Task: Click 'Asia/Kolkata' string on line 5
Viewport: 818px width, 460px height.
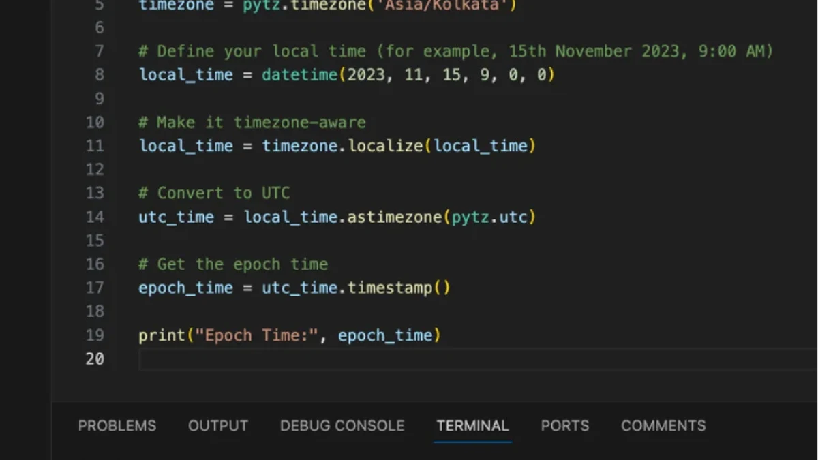Action: [x=442, y=7]
